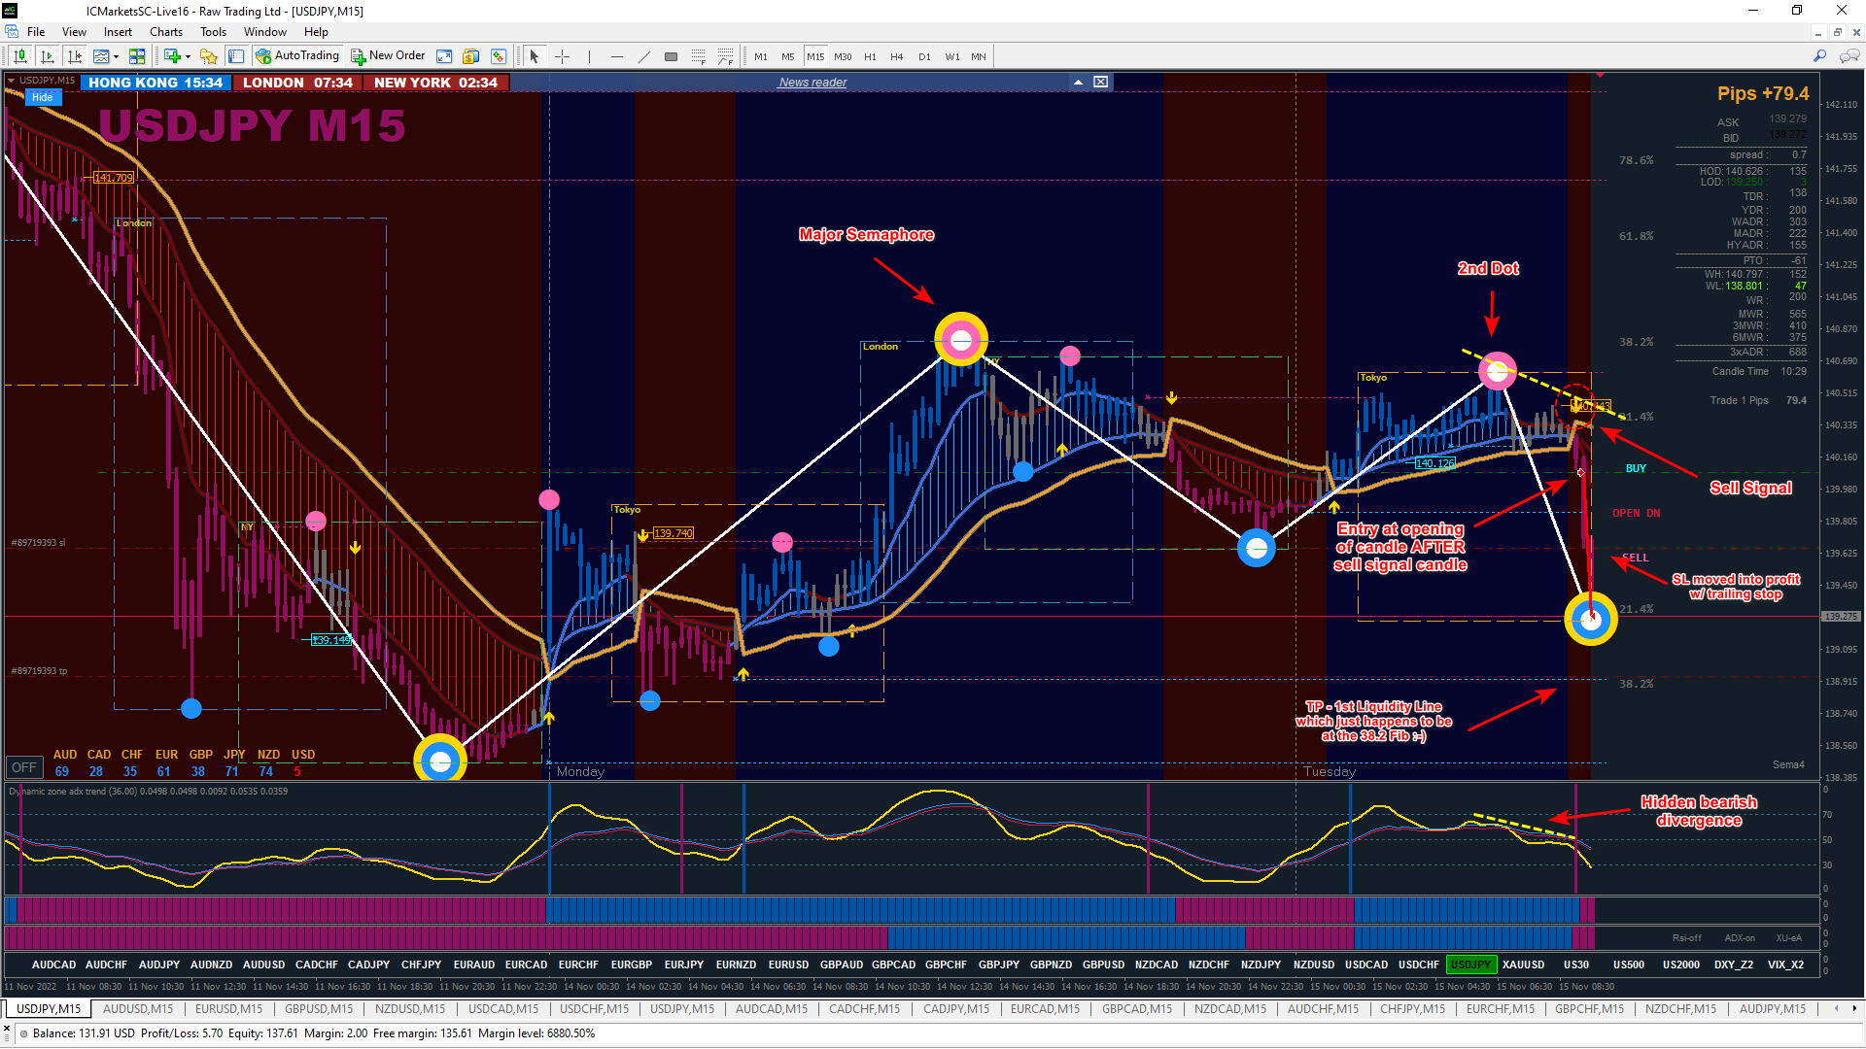Viewport: 1866px width, 1049px height.
Task: Toggle the Hide button on chart
Action: point(42,97)
